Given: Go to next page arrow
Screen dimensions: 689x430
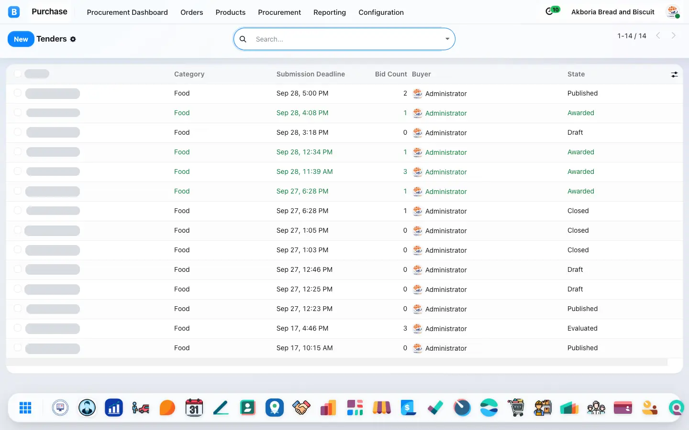Looking at the screenshot, I should click(673, 36).
